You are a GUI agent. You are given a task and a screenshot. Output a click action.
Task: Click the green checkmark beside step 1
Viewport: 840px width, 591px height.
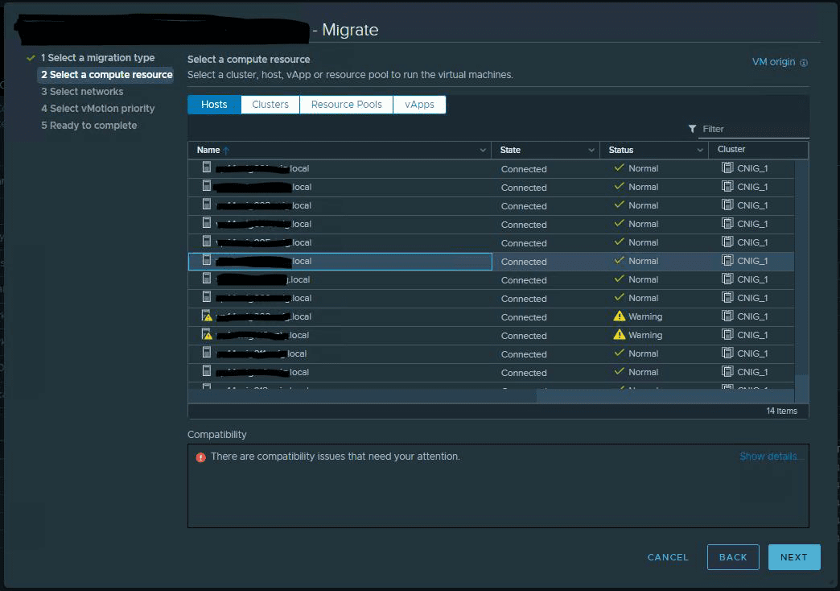tap(31, 58)
